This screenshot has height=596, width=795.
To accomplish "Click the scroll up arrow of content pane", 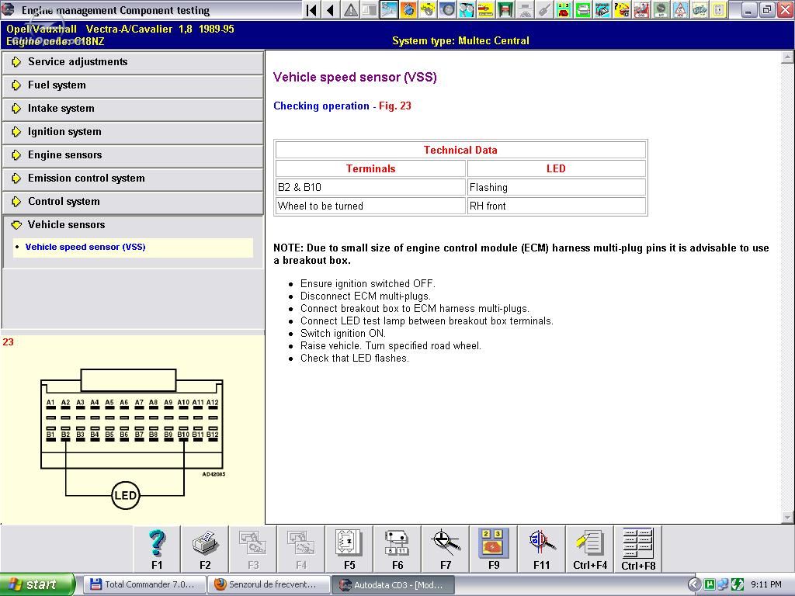I will pyautogui.click(x=787, y=57).
